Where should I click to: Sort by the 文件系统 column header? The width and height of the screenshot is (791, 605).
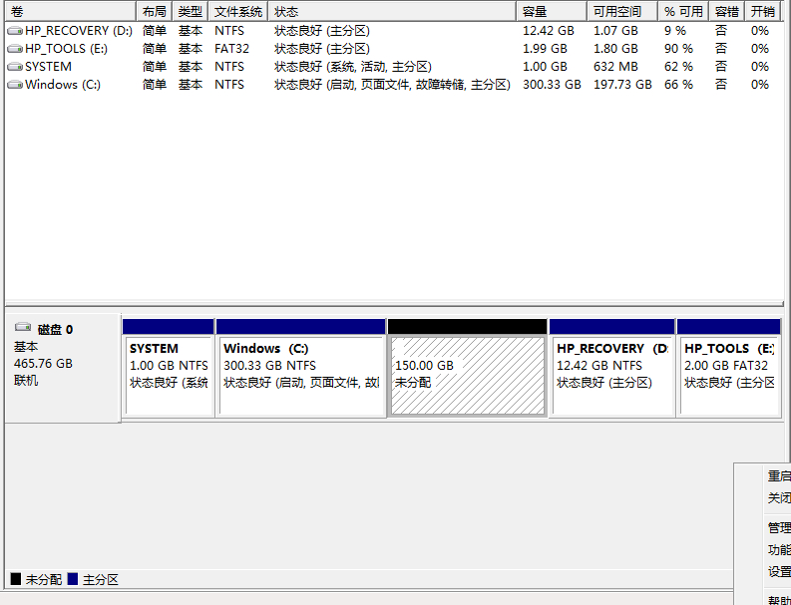point(238,11)
